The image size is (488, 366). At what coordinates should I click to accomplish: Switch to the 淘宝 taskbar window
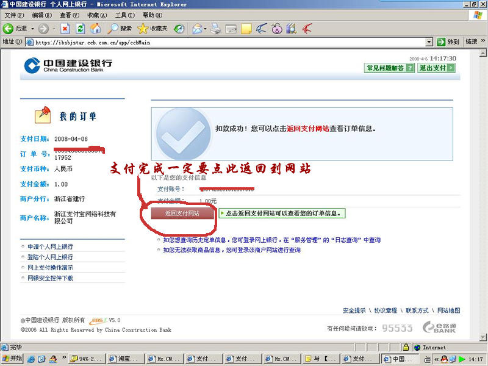(126, 359)
